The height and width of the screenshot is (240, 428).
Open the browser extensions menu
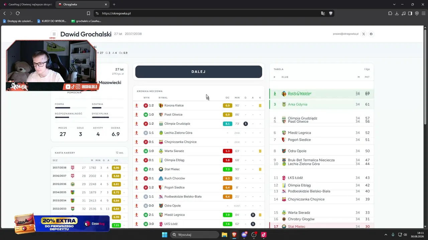390,13
